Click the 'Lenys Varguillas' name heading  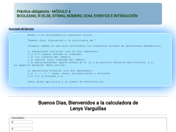coord(88,109)
